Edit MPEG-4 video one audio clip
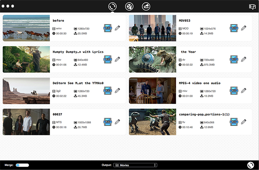259x170 pixels. pos(243,91)
